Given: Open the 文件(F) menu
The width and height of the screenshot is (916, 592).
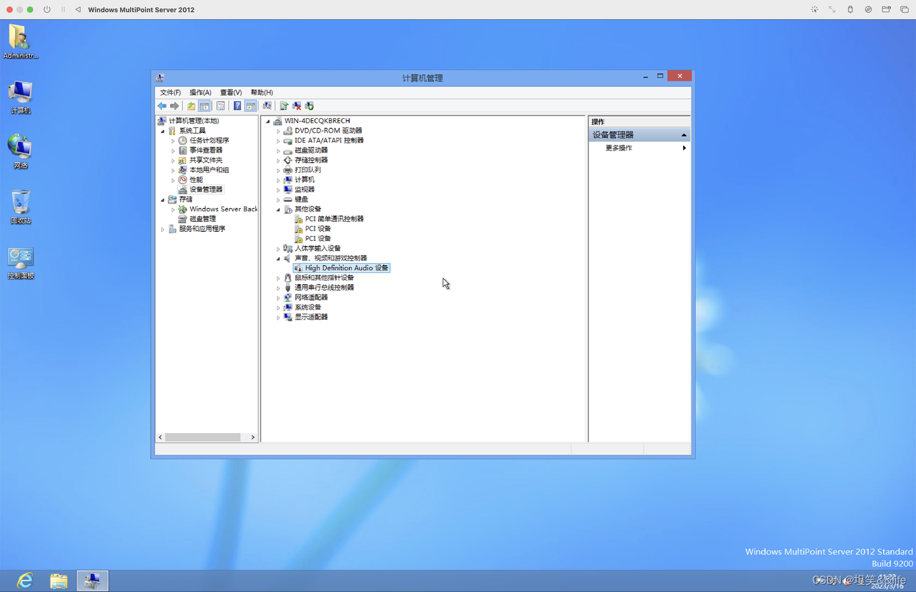Looking at the screenshot, I should click(170, 93).
